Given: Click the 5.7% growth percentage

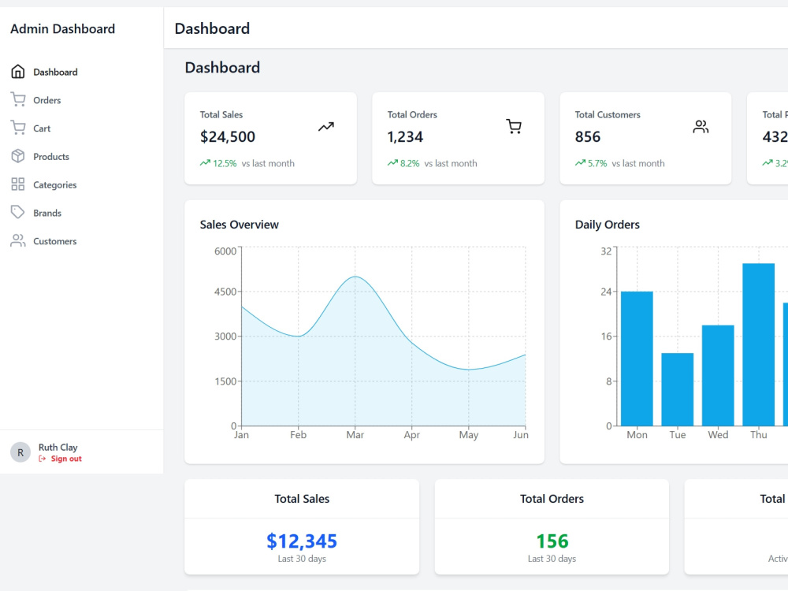Looking at the screenshot, I should click(597, 163).
